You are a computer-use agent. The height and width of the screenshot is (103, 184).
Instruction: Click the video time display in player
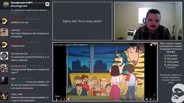tap(77, 99)
